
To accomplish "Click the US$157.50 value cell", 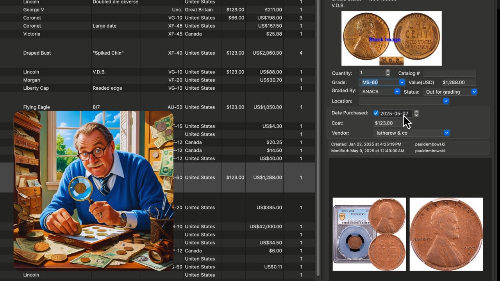I will [270, 26].
